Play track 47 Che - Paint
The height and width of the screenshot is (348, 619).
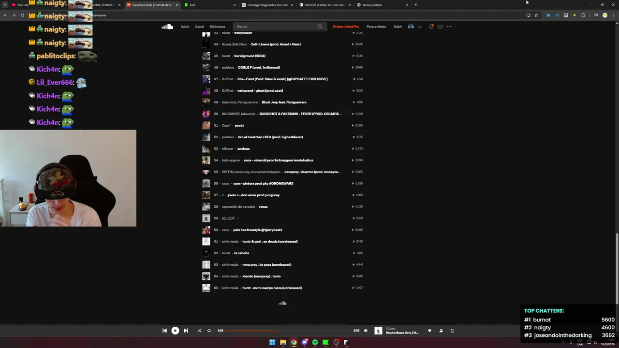[x=282, y=79]
